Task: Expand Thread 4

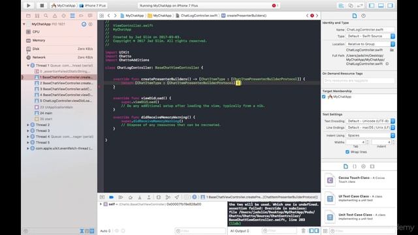Action: tap(28, 136)
